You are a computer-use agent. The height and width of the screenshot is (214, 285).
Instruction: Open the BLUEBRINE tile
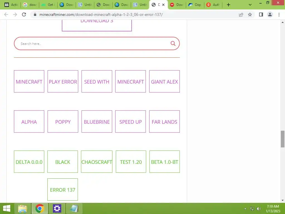tap(97, 121)
